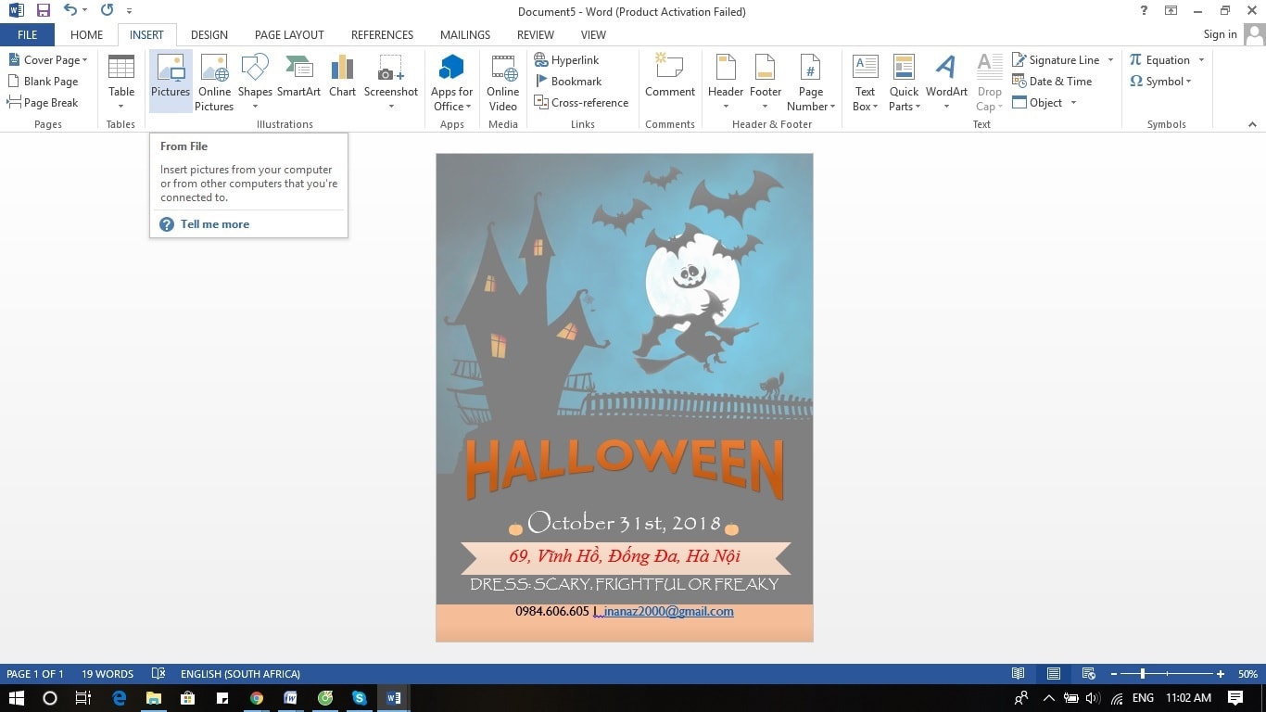The image size is (1266, 712).
Task: Insert a SmartArt graphic
Action: point(298,78)
